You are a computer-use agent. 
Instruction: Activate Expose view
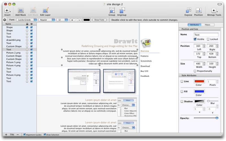pos(188,10)
